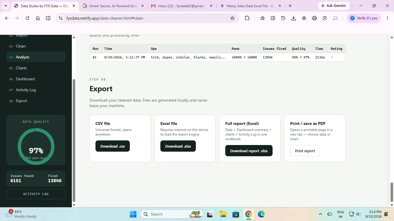Click the Ask Gemini button

point(334,6)
